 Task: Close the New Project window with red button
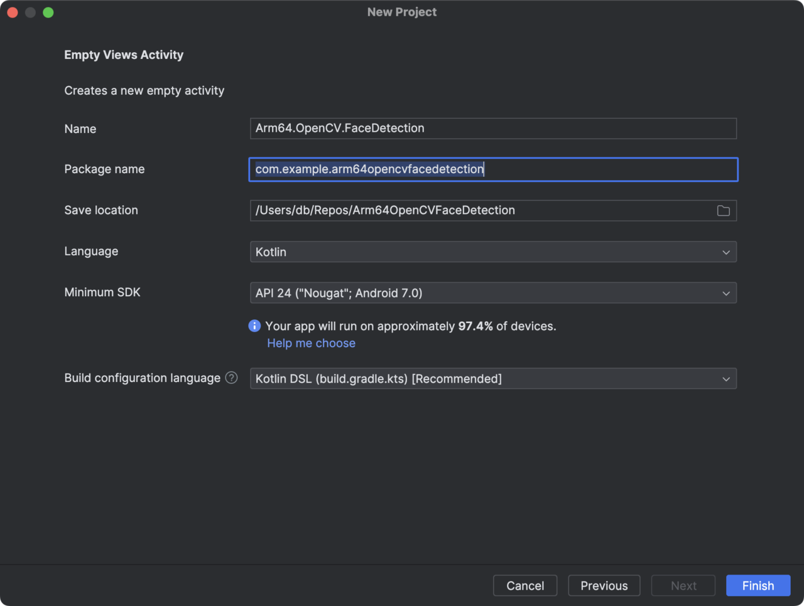point(13,13)
